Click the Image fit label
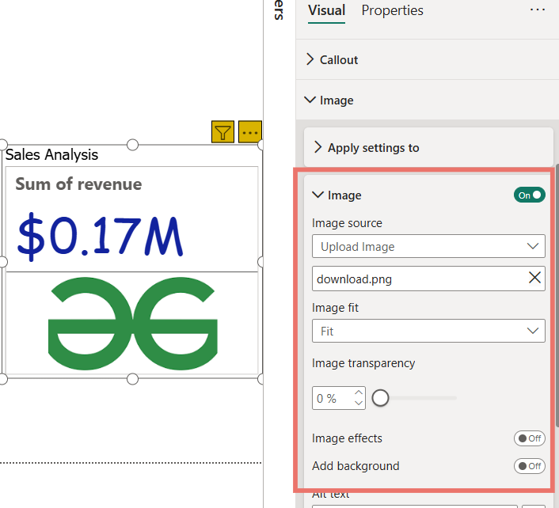559x508 pixels. point(335,308)
